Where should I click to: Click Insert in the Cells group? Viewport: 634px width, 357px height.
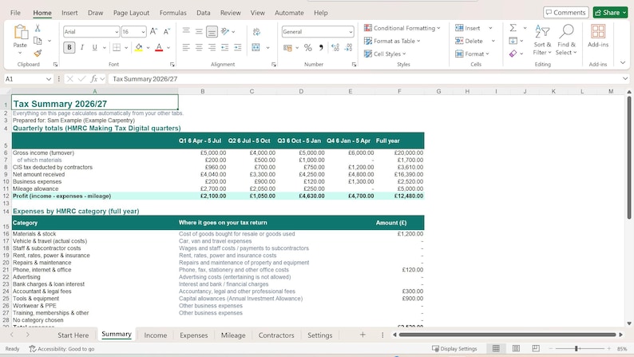(x=468, y=28)
